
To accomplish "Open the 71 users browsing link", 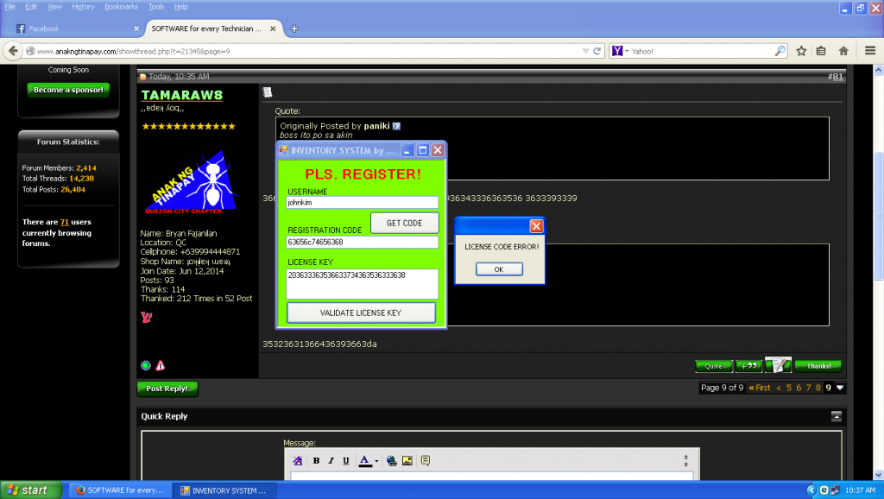I will (x=64, y=222).
